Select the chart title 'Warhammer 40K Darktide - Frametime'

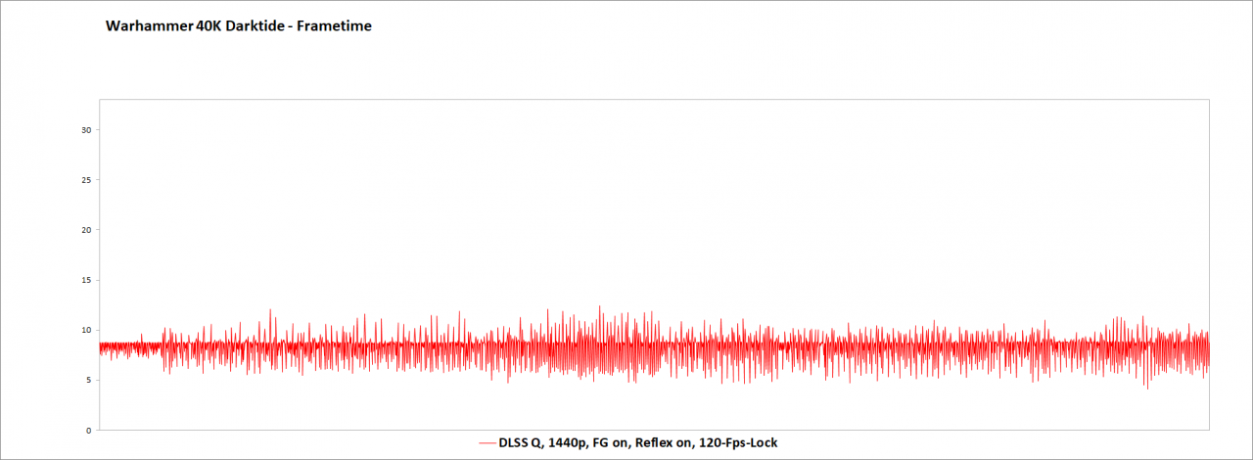(x=238, y=26)
